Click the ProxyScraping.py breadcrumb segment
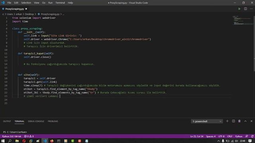Screen dimensions: 255x143 [x=50, y=14]
